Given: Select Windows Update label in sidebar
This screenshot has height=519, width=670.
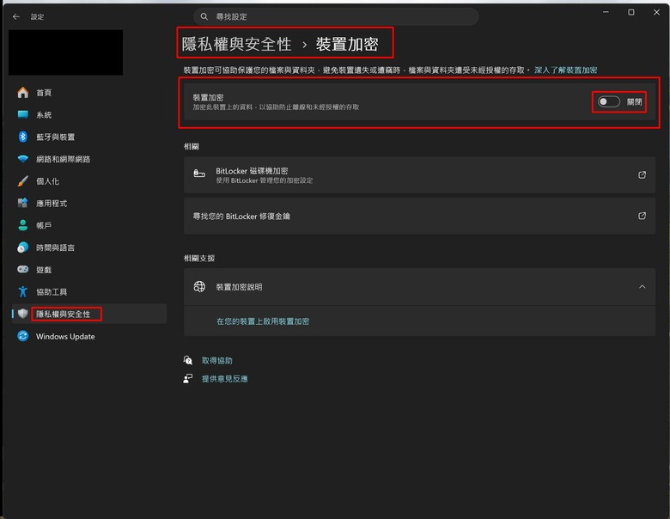Looking at the screenshot, I should 65,337.
